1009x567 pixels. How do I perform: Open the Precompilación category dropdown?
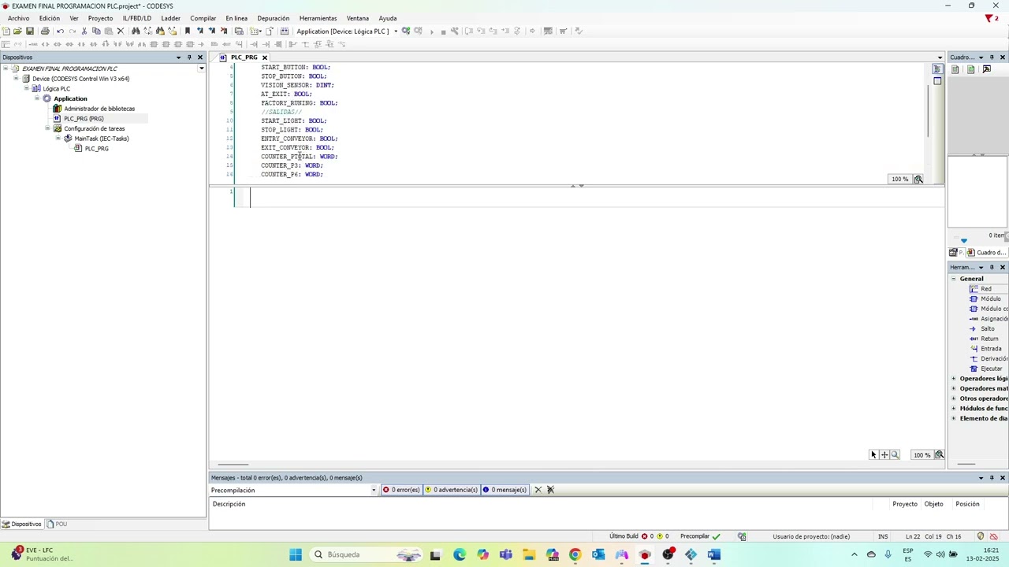[374, 490]
